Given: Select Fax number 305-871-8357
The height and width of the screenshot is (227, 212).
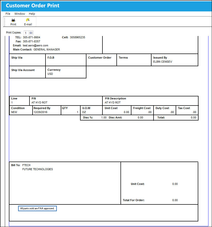Looking at the screenshot, I should pos(32,41).
